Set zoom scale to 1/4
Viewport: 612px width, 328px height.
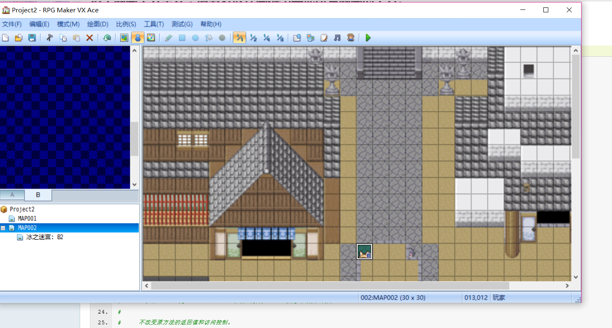click(x=266, y=38)
